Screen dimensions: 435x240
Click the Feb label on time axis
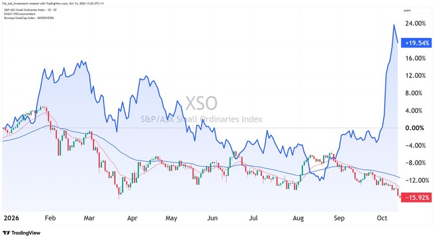[50, 218]
